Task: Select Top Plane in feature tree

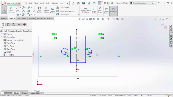Action: pyautogui.click(x=9, y=46)
